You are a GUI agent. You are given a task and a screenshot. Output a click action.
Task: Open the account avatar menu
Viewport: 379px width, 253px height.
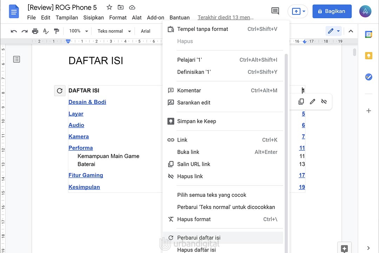365,11
